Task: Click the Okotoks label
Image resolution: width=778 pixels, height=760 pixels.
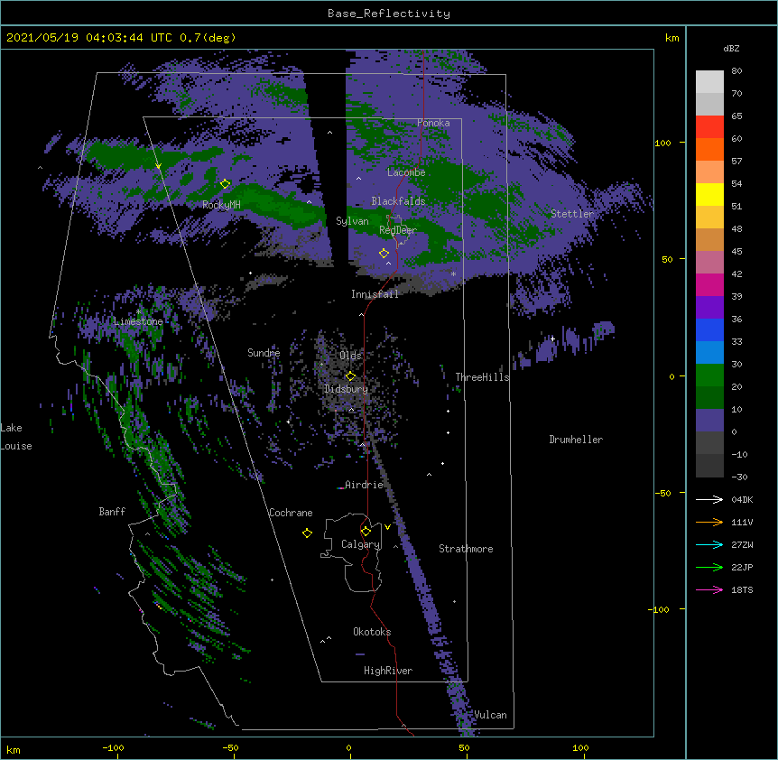Action: coord(372,632)
